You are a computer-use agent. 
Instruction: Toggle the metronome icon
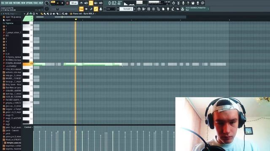(x=81, y=3)
